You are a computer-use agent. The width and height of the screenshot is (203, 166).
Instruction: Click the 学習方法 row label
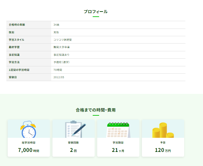(x=14, y=62)
